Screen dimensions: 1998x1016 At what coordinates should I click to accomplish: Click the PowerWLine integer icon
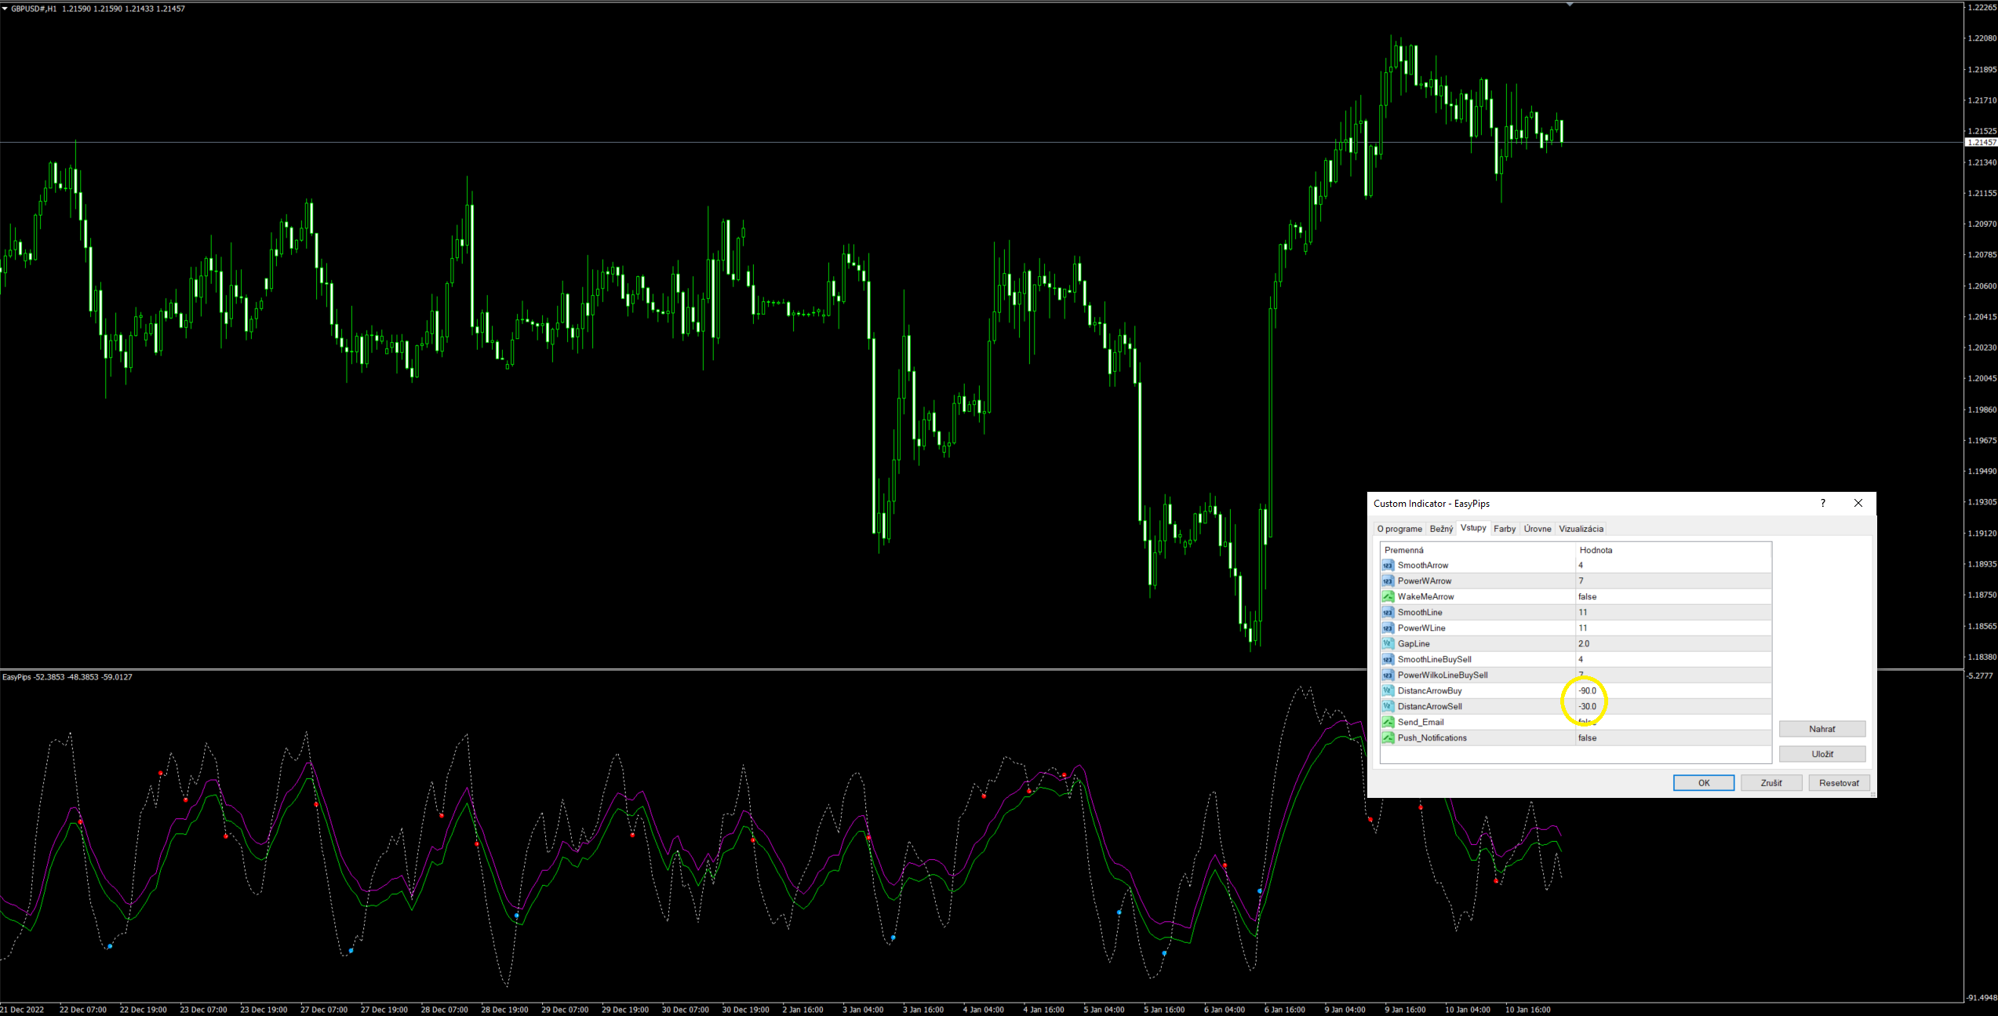tap(1388, 628)
